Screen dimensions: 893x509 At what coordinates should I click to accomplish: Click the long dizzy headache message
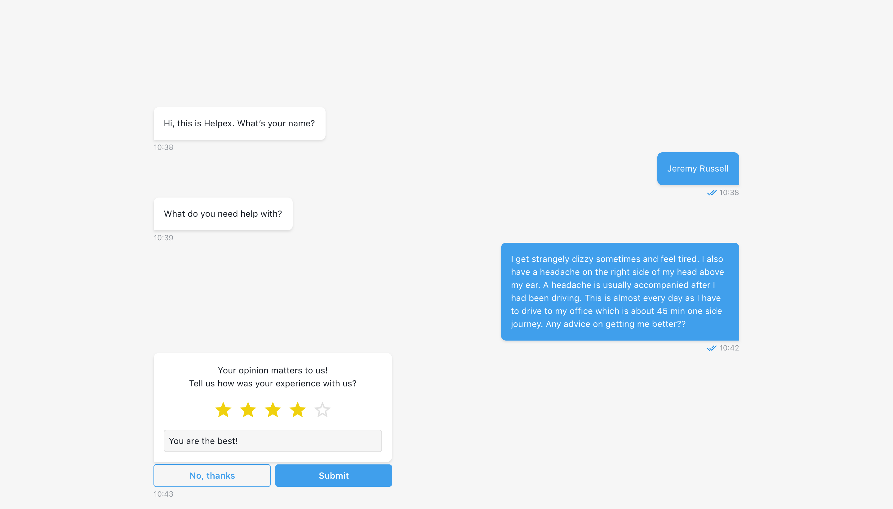pyautogui.click(x=620, y=291)
